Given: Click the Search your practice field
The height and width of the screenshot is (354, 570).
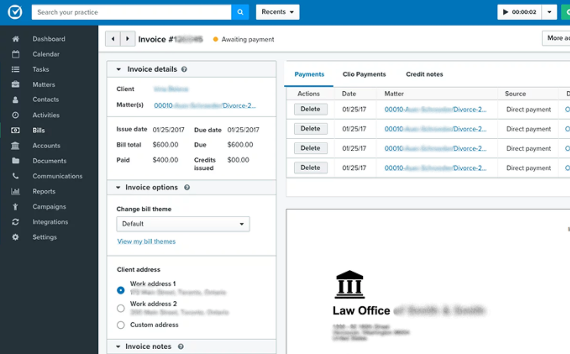Looking at the screenshot, I should coord(131,12).
